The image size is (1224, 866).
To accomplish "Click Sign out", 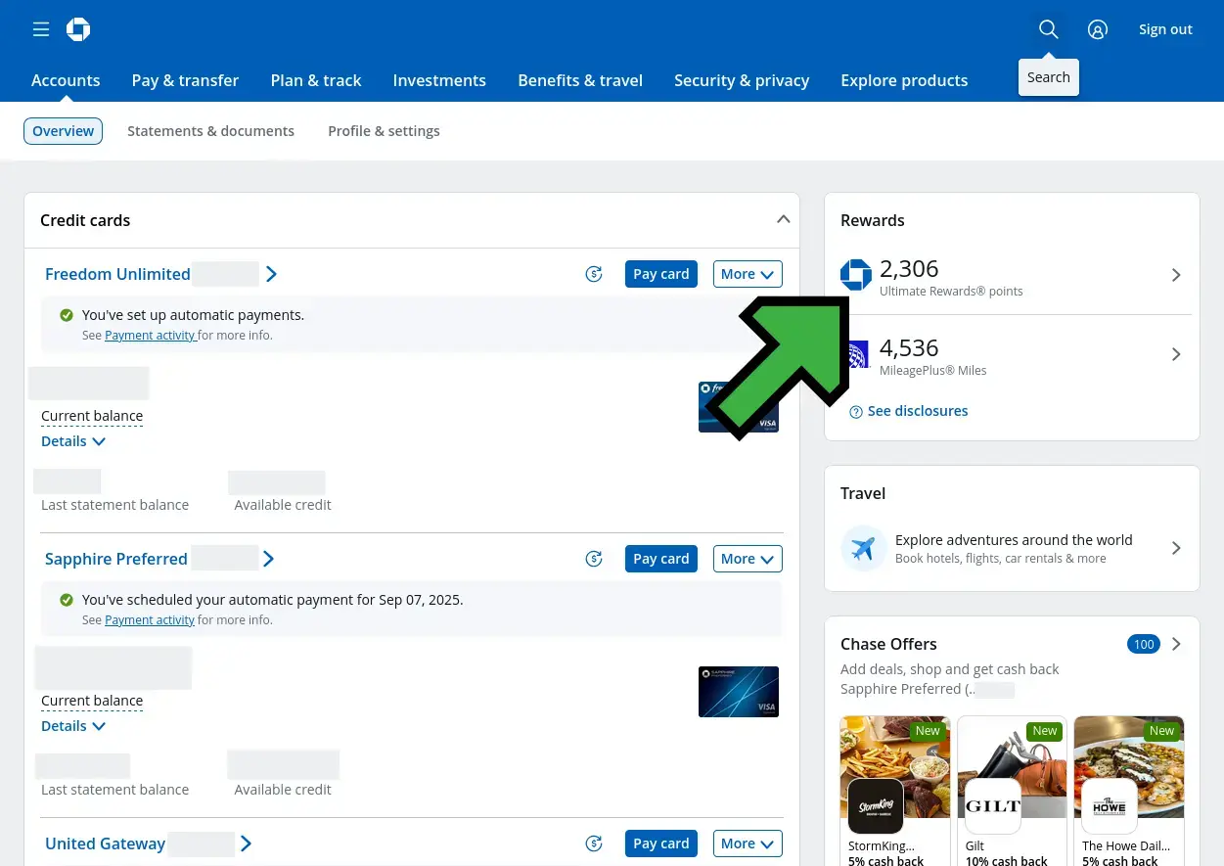I will coord(1165,29).
